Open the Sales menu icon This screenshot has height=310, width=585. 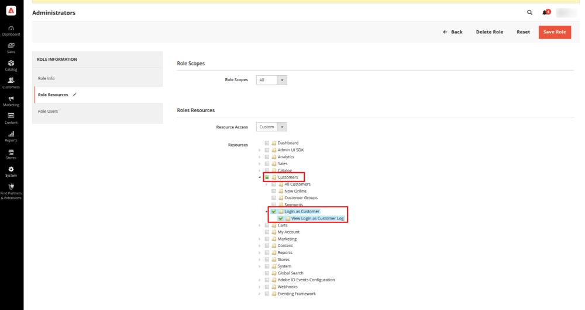[12, 46]
